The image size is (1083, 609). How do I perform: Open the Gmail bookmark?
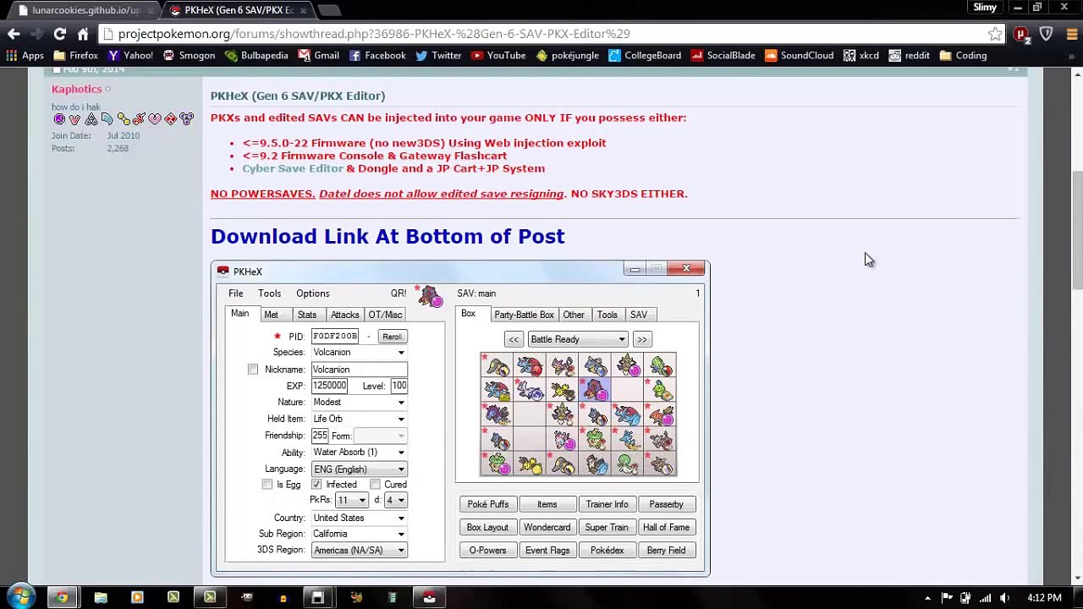[318, 55]
